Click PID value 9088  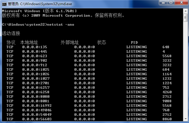point(167,101)
